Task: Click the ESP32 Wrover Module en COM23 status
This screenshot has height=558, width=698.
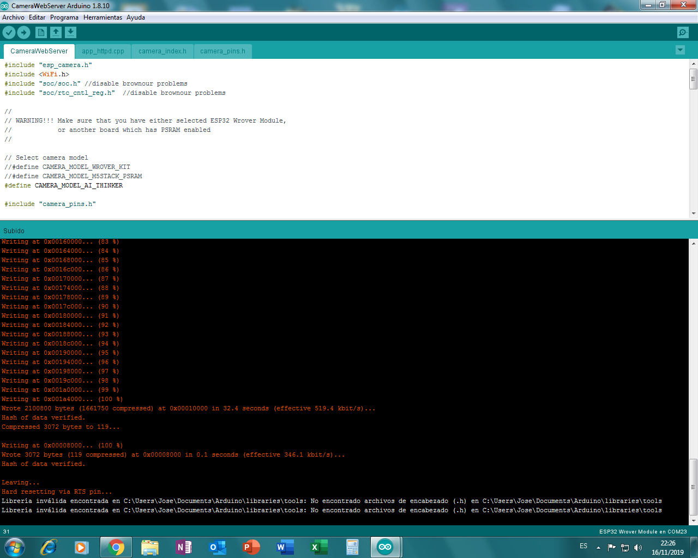Action: click(643, 531)
